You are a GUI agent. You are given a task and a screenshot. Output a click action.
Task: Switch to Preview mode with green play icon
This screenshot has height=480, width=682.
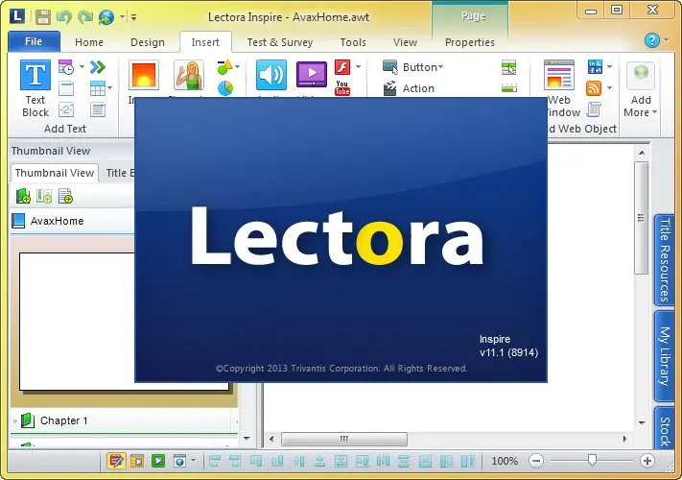click(x=158, y=461)
